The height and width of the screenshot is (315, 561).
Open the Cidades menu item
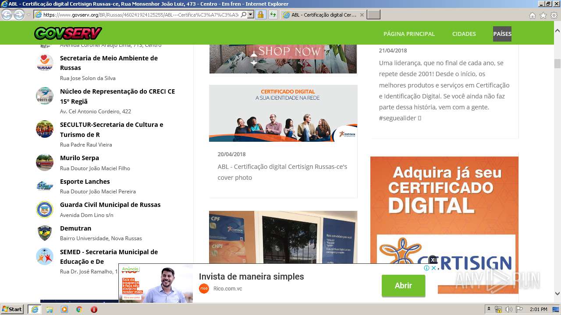[464, 34]
